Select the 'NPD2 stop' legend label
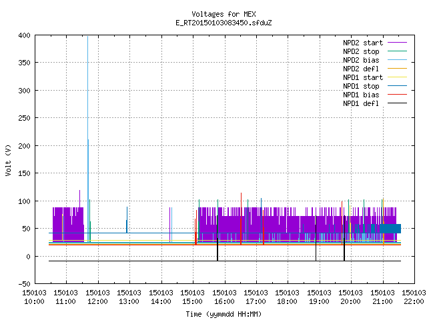This screenshot has height=320, width=427. [x=361, y=51]
